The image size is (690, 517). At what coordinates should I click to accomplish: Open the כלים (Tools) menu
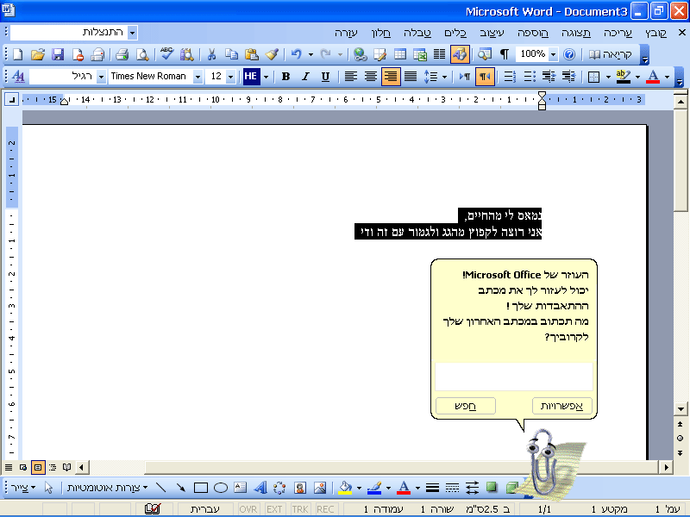(455, 32)
